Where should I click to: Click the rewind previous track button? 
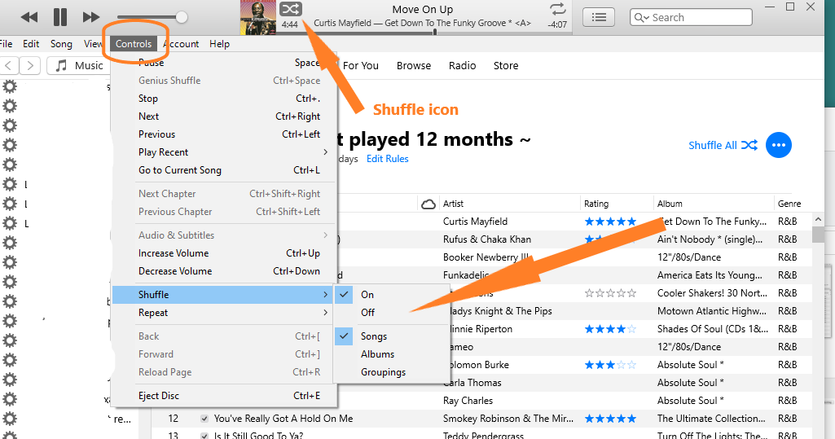click(x=29, y=18)
